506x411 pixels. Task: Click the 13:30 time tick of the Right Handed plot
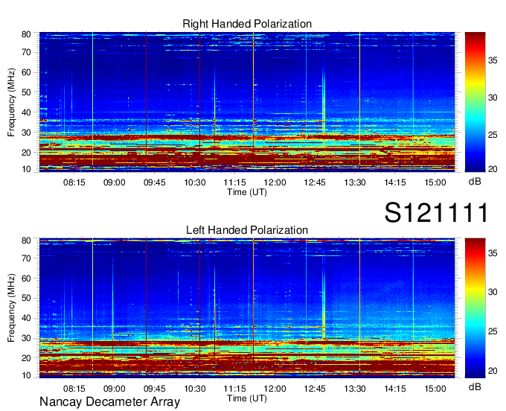tap(355, 182)
